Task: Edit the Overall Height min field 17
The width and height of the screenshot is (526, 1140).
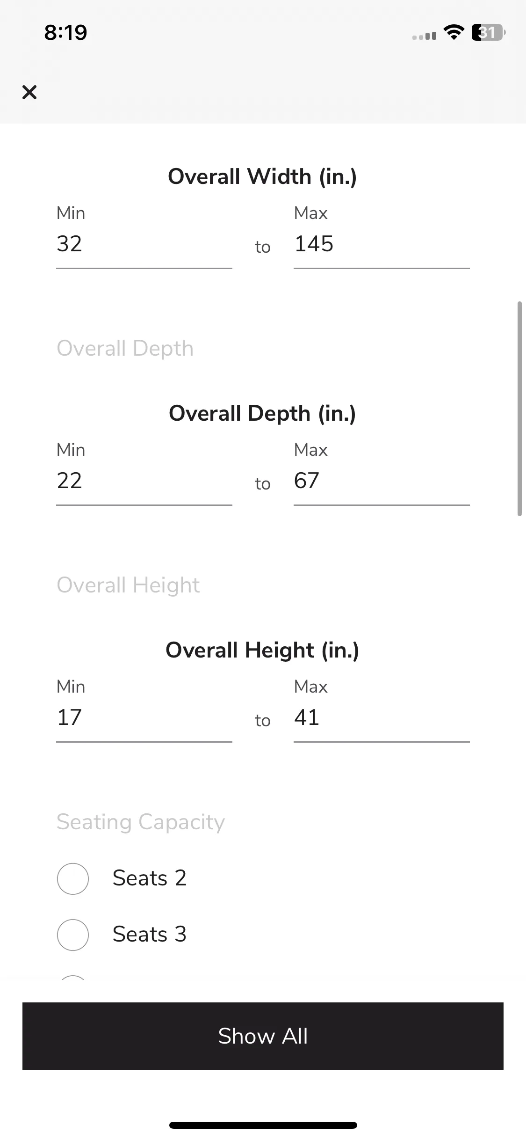Action: 144,718
